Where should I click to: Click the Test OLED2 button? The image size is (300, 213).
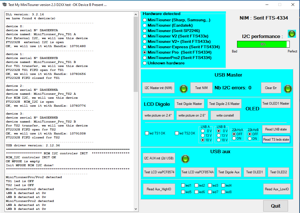pos(278,172)
